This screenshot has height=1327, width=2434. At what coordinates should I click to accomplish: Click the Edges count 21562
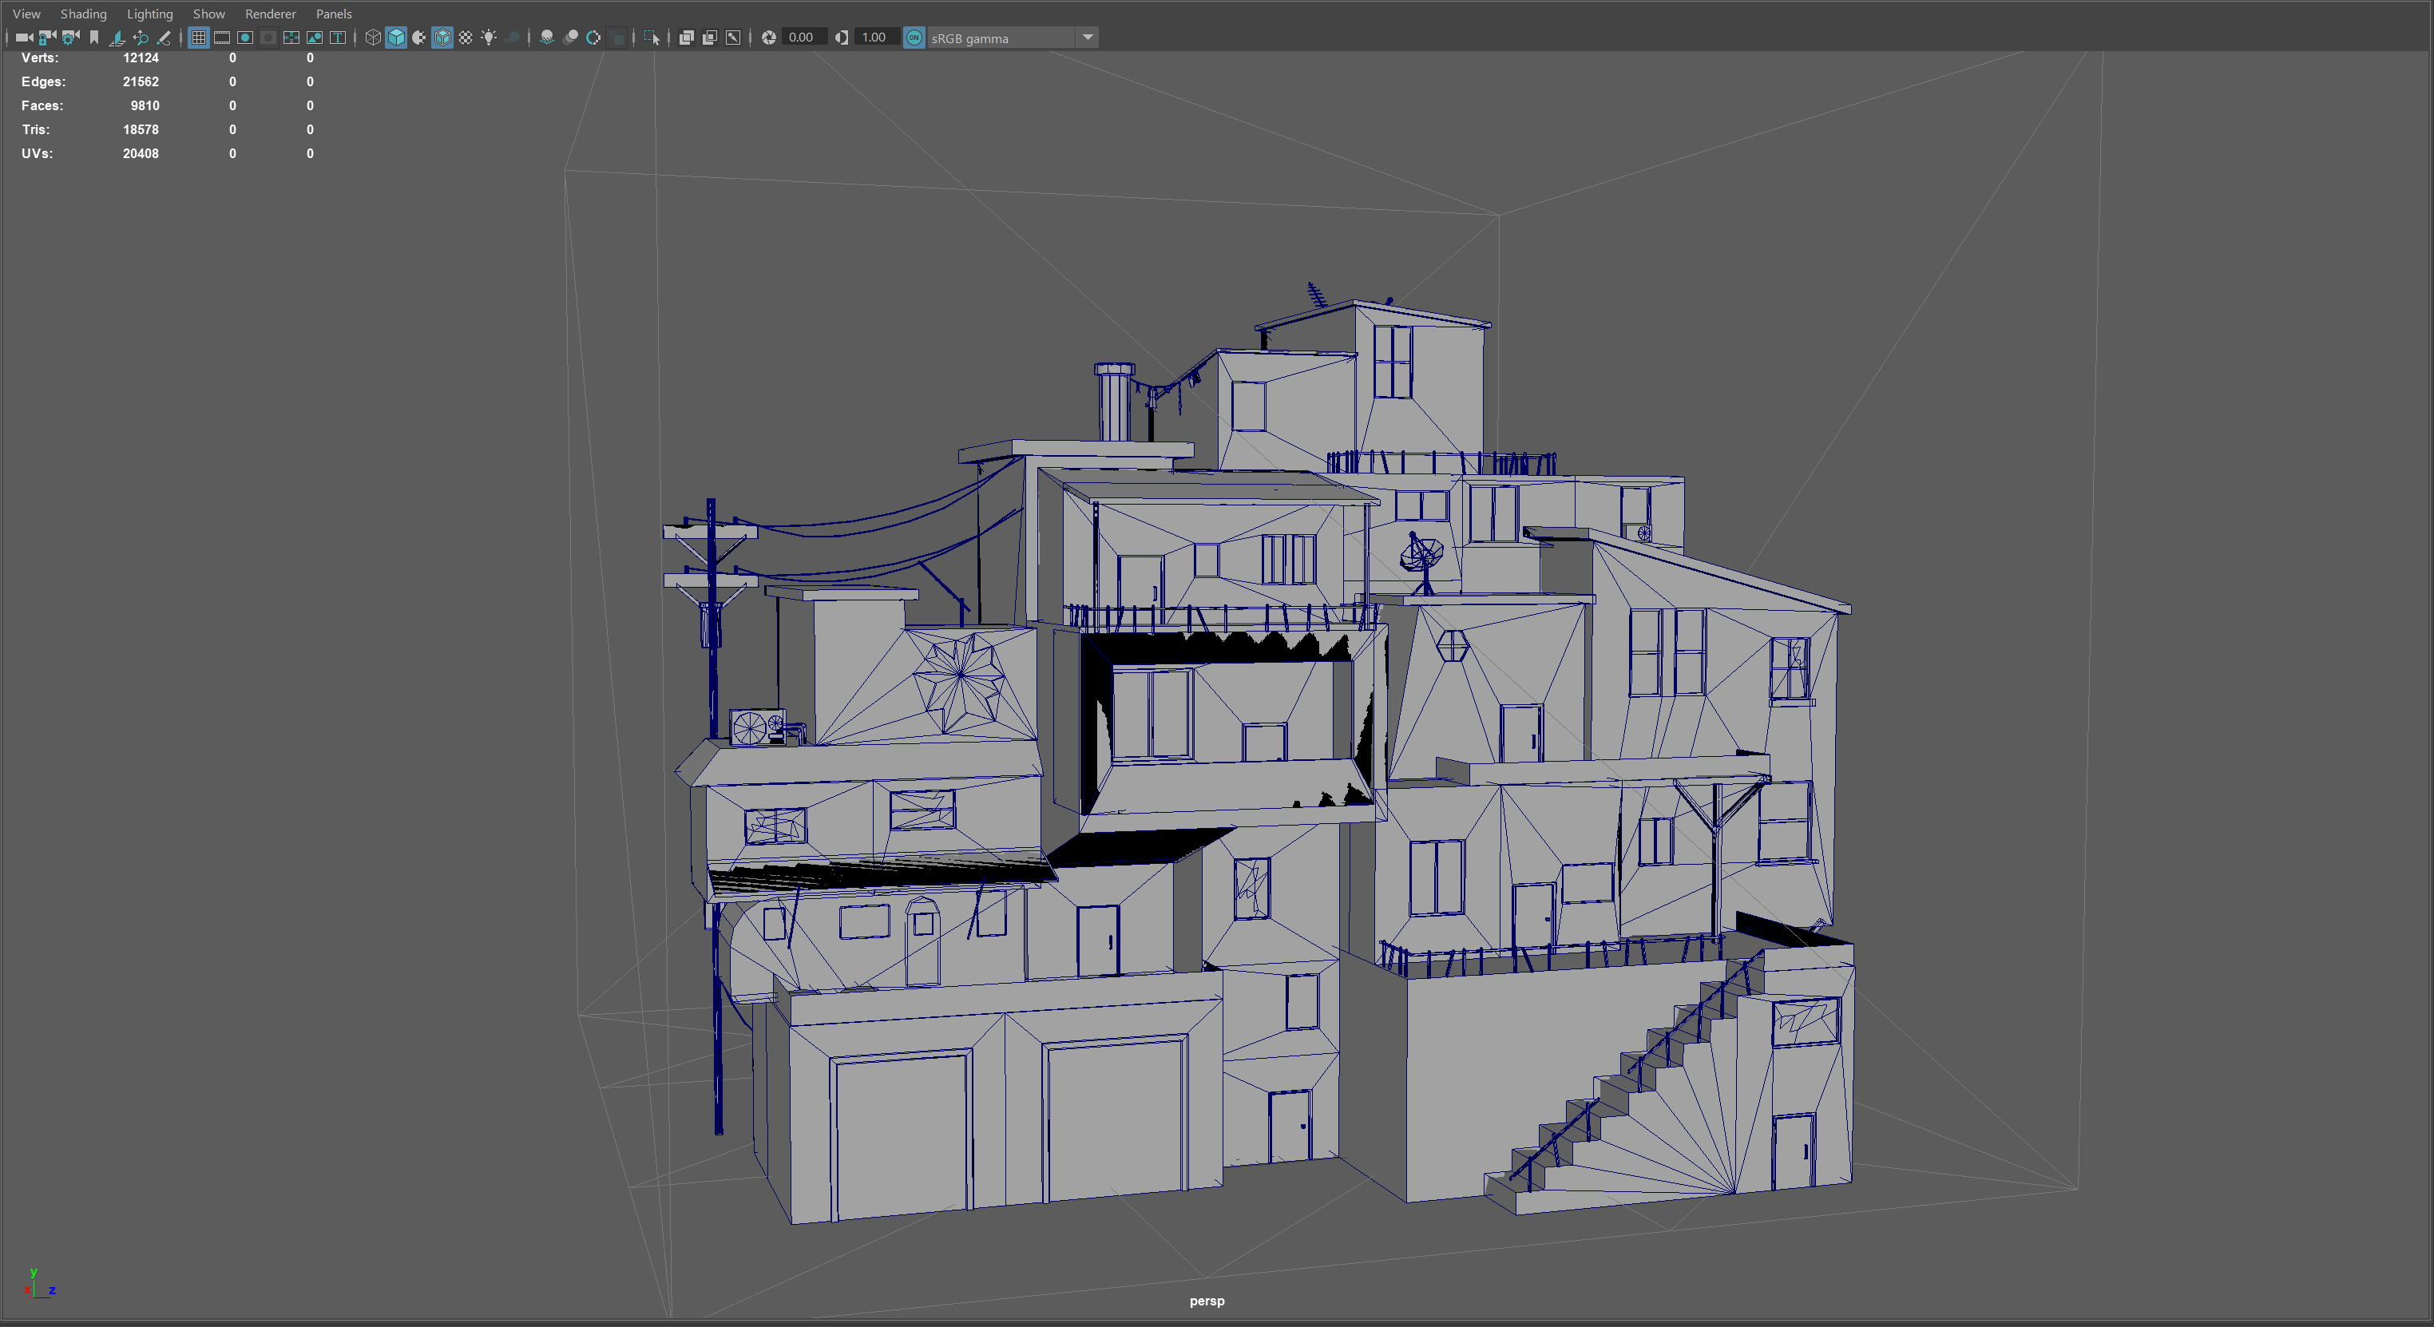141,81
